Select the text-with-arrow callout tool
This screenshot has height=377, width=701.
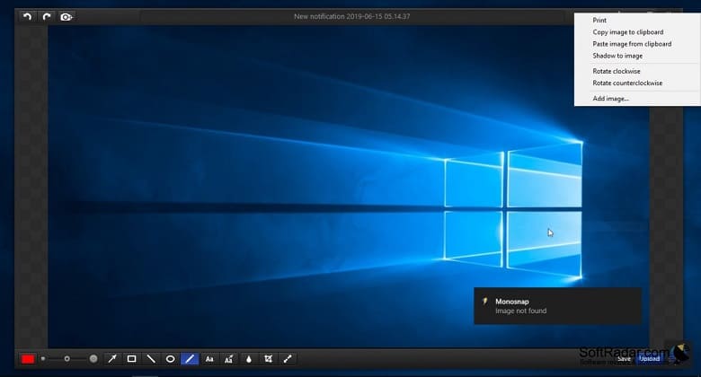pyautogui.click(x=229, y=359)
